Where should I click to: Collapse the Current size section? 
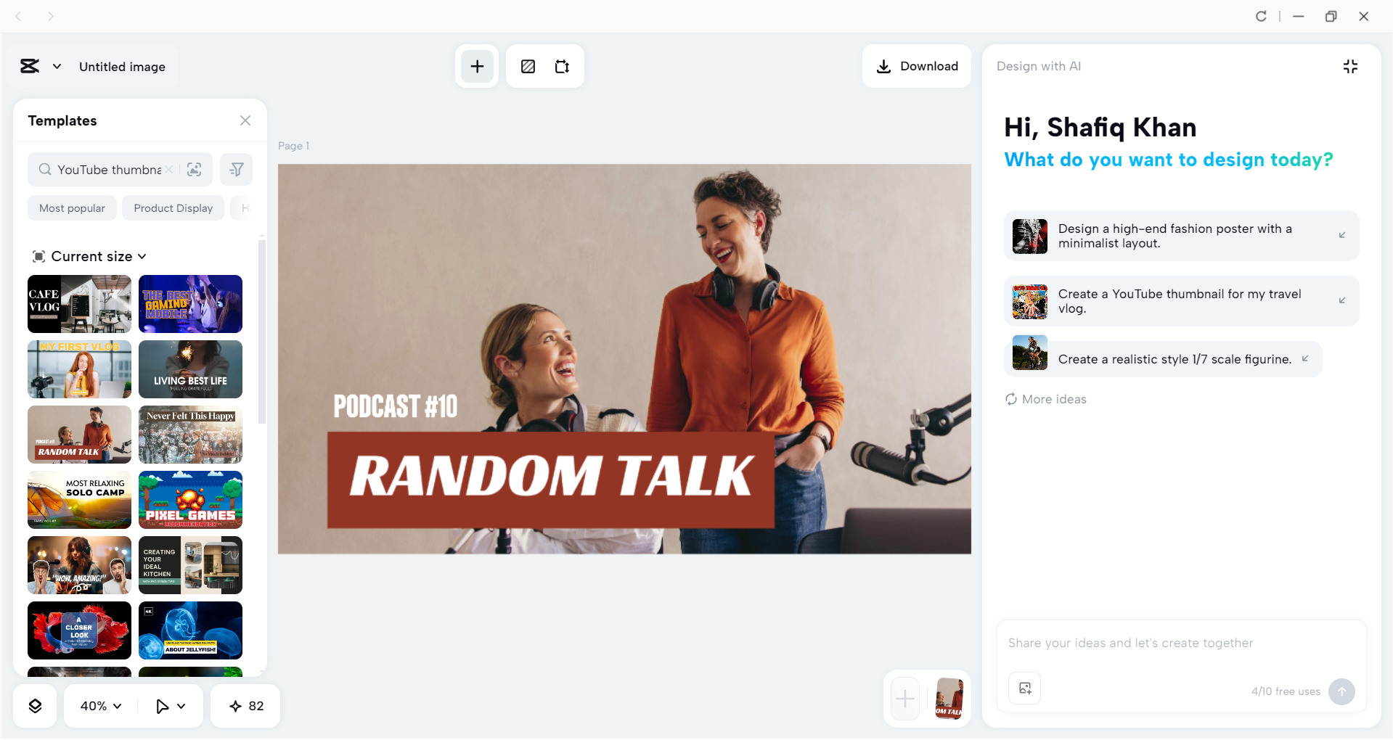142,256
